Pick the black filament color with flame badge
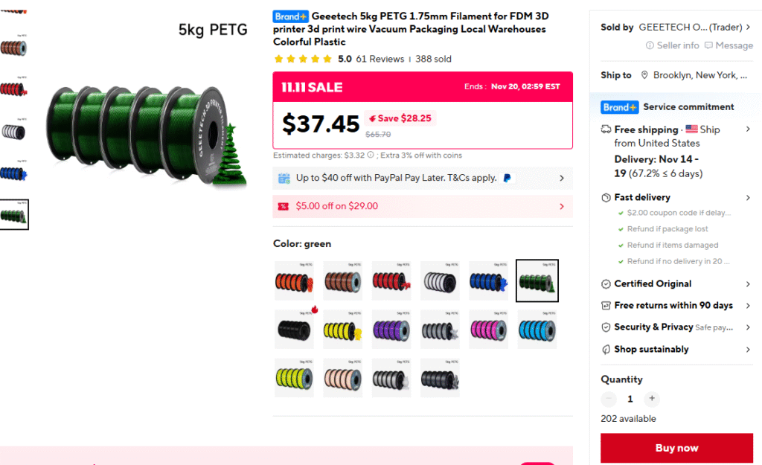Screen dimensions: 762x465 tap(295, 329)
